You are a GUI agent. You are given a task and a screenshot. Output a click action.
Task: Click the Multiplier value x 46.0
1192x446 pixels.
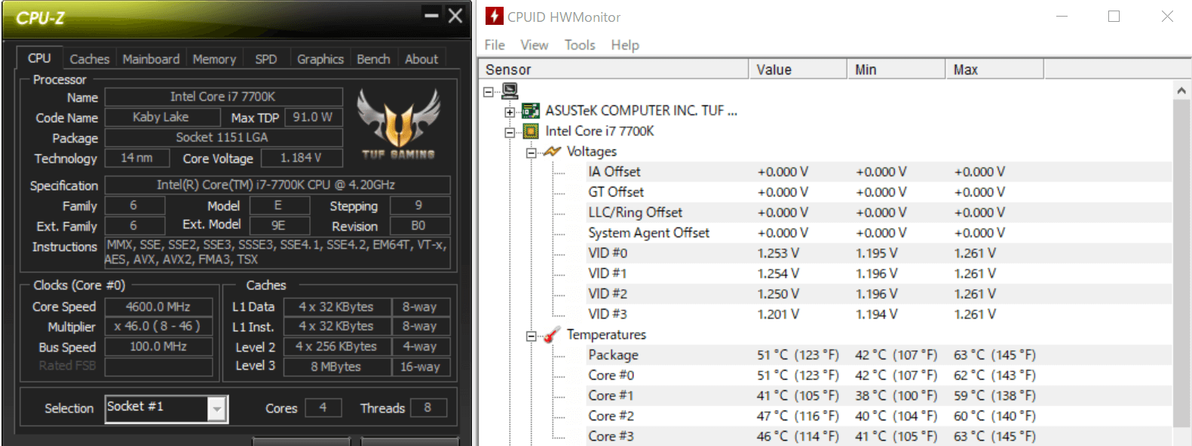[158, 326]
